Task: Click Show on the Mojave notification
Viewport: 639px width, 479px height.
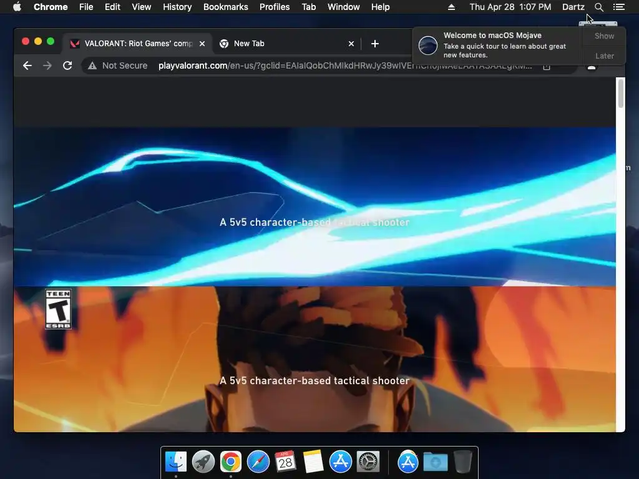Action: 604,36
